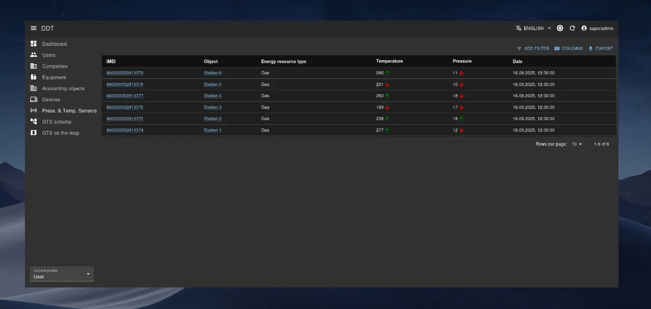Click the GTS on the map icon

pyautogui.click(x=34, y=133)
